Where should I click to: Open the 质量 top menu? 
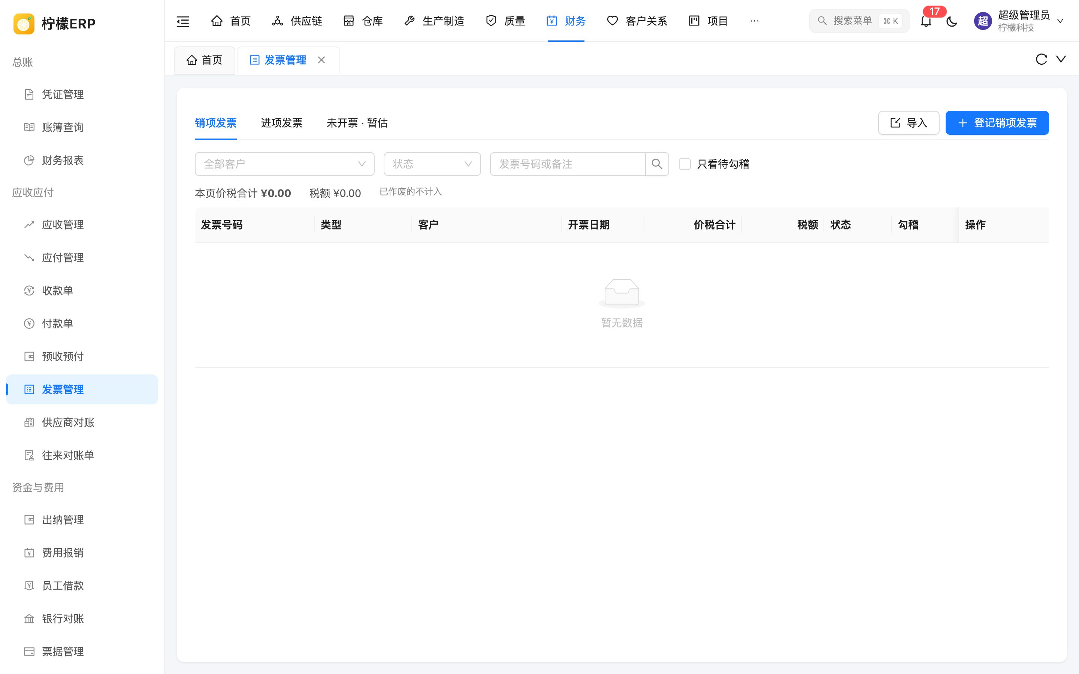(505, 21)
